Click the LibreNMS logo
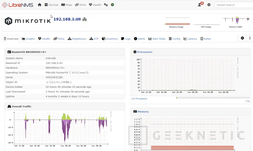This screenshot has width=253, height=151. coord(17,5)
